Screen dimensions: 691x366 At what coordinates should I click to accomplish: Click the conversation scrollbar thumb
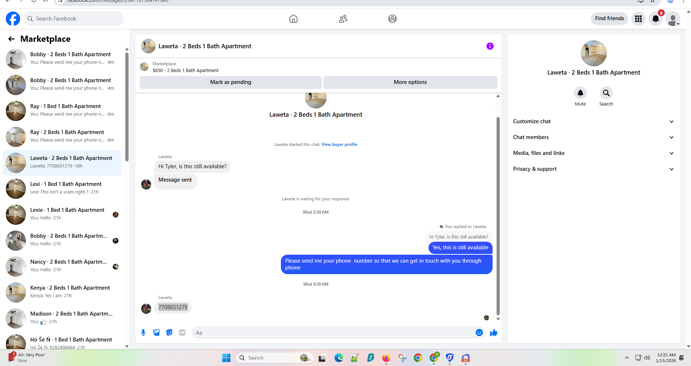[x=498, y=216]
